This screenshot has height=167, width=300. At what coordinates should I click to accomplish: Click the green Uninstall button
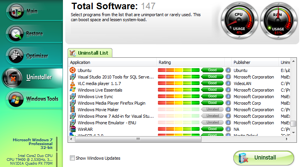point(264,158)
